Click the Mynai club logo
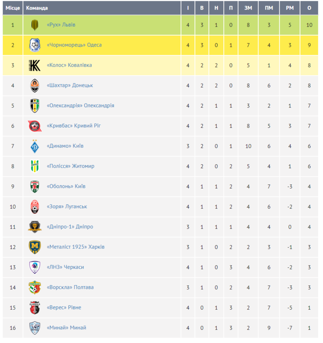This screenshot has height=343, width=323. [x=35, y=328]
